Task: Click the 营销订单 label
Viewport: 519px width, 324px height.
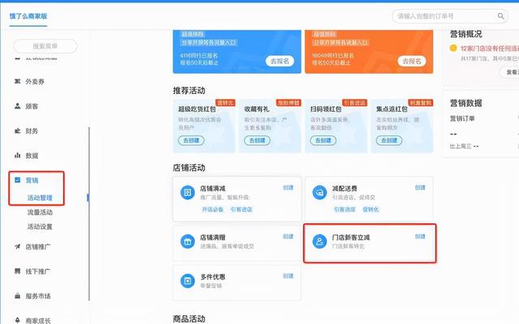Action: pos(462,118)
